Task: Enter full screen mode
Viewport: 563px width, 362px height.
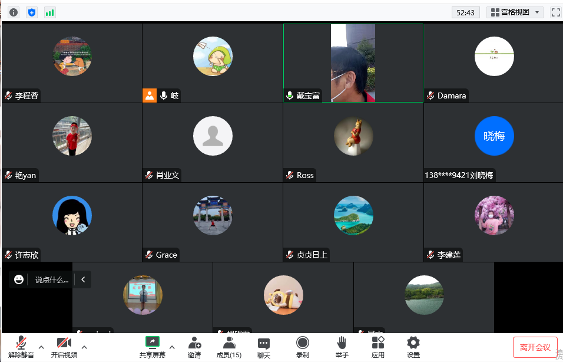Action: [x=555, y=12]
